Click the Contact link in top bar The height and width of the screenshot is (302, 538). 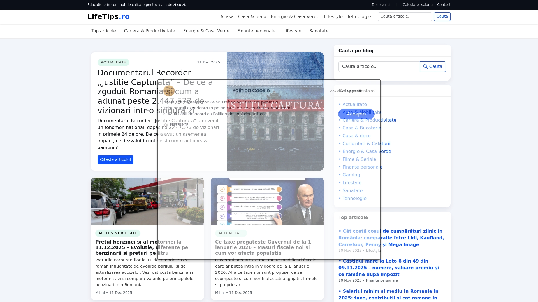coord(444,5)
